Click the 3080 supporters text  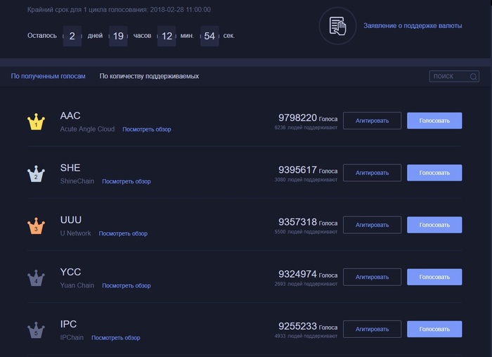pyautogui.click(x=306, y=179)
